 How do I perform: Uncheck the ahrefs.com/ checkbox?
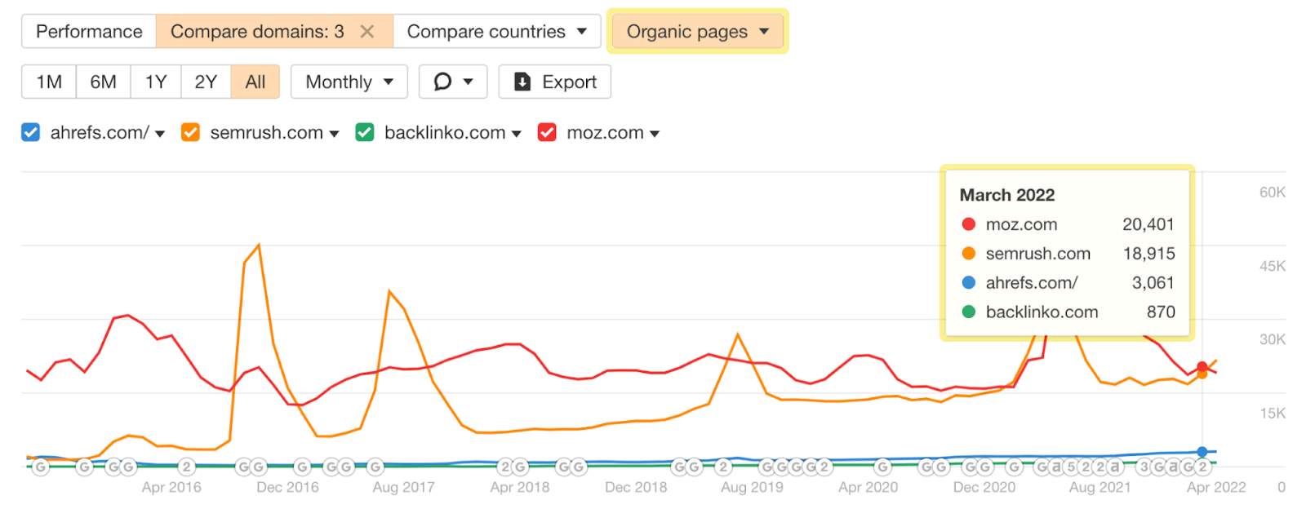[31, 132]
